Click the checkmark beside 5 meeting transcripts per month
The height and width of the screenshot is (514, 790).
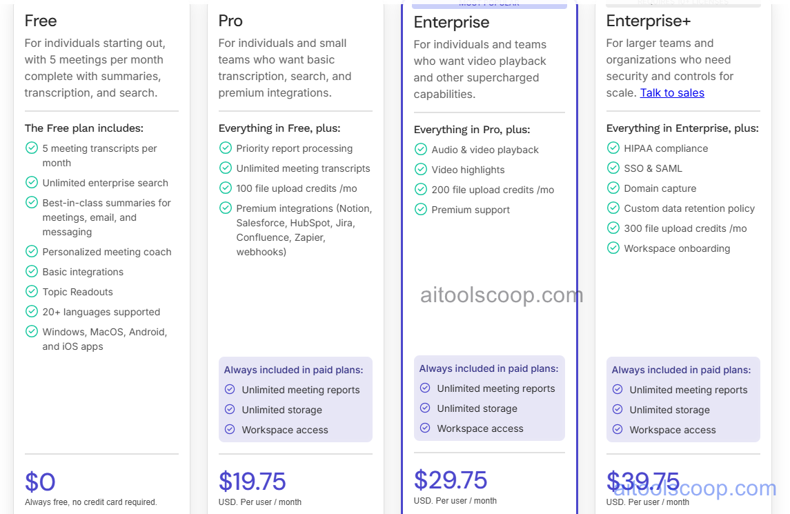tap(32, 148)
